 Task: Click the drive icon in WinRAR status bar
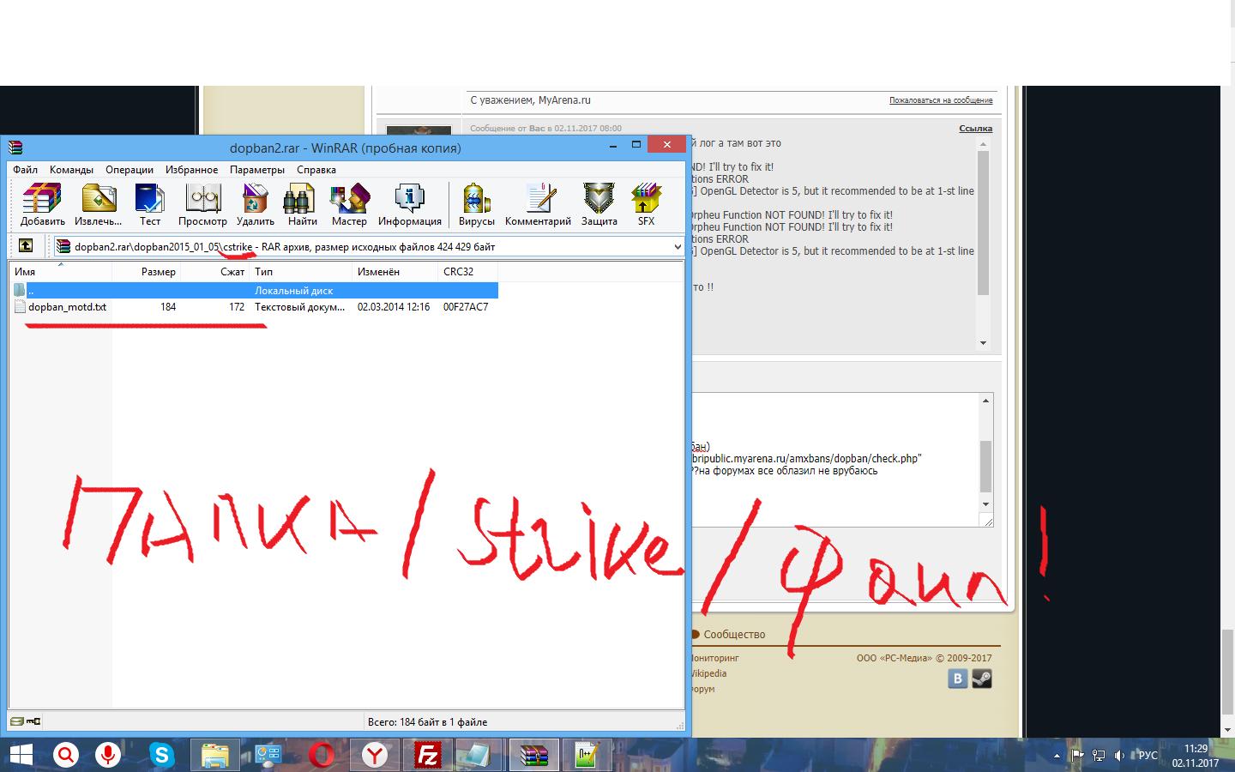[x=16, y=721]
